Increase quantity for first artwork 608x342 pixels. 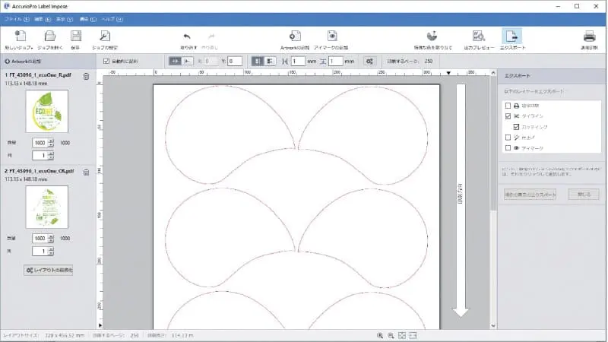point(51,140)
